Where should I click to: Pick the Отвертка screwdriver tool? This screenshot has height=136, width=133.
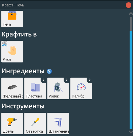[x=35, y=124]
